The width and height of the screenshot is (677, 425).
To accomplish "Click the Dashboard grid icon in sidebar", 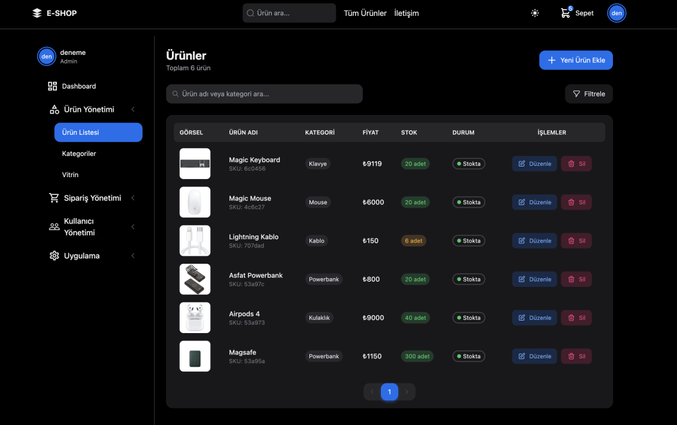I will 53,87.
